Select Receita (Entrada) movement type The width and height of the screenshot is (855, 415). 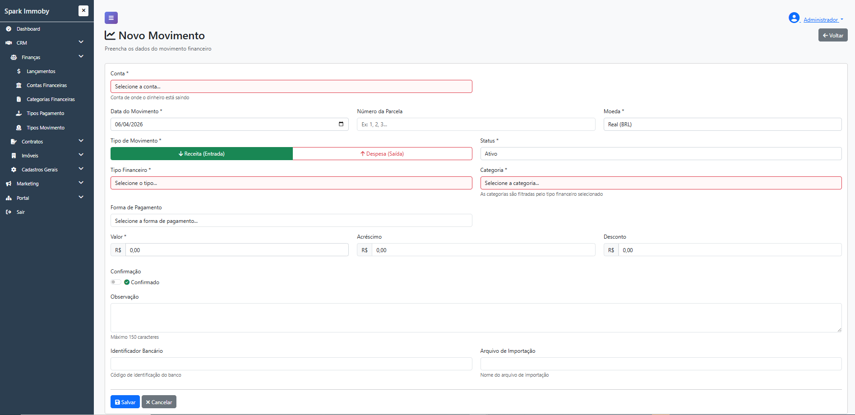202,154
